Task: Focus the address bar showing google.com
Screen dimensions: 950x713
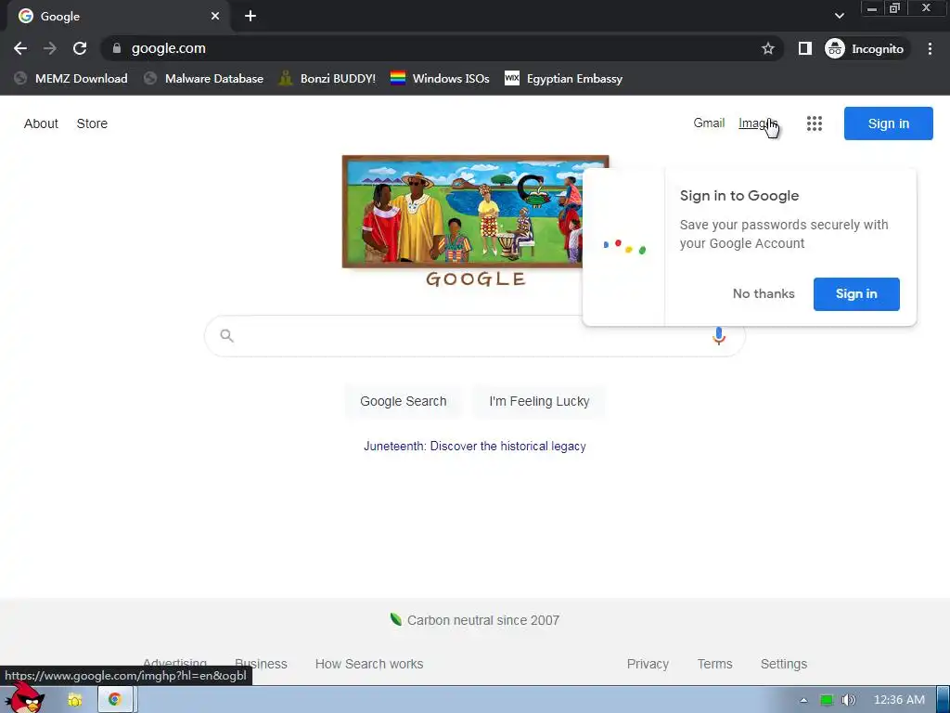Action: click(x=443, y=48)
